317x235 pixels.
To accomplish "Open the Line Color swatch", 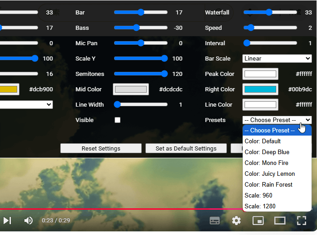I will pos(260,104).
